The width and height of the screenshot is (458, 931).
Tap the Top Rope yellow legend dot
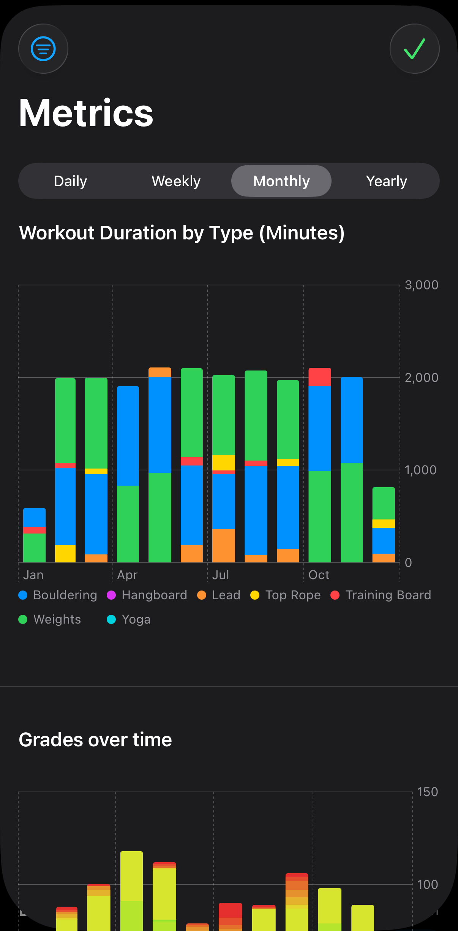pyautogui.click(x=255, y=595)
